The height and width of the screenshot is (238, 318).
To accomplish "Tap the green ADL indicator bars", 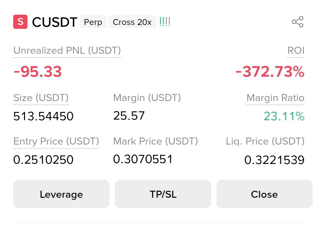I will pyautogui.click(x=165, y=22).
